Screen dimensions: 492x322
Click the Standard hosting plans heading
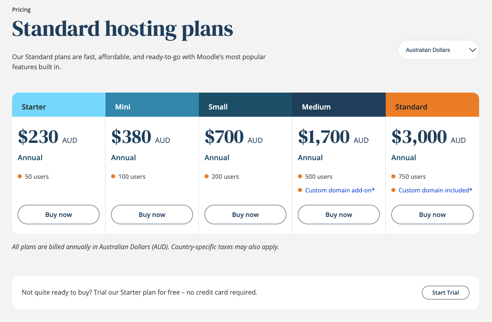tap(122, 29)
